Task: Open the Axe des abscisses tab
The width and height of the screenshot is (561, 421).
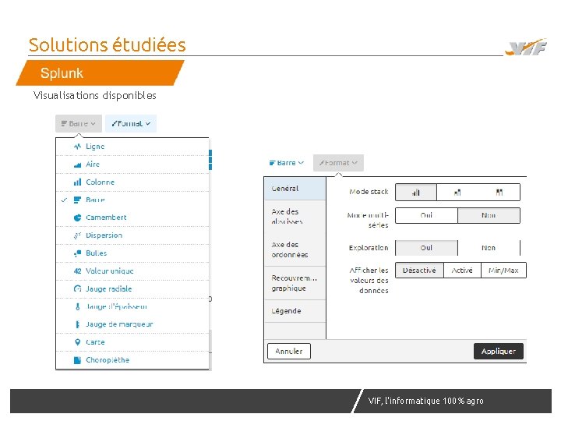Action: coord(295,217)
